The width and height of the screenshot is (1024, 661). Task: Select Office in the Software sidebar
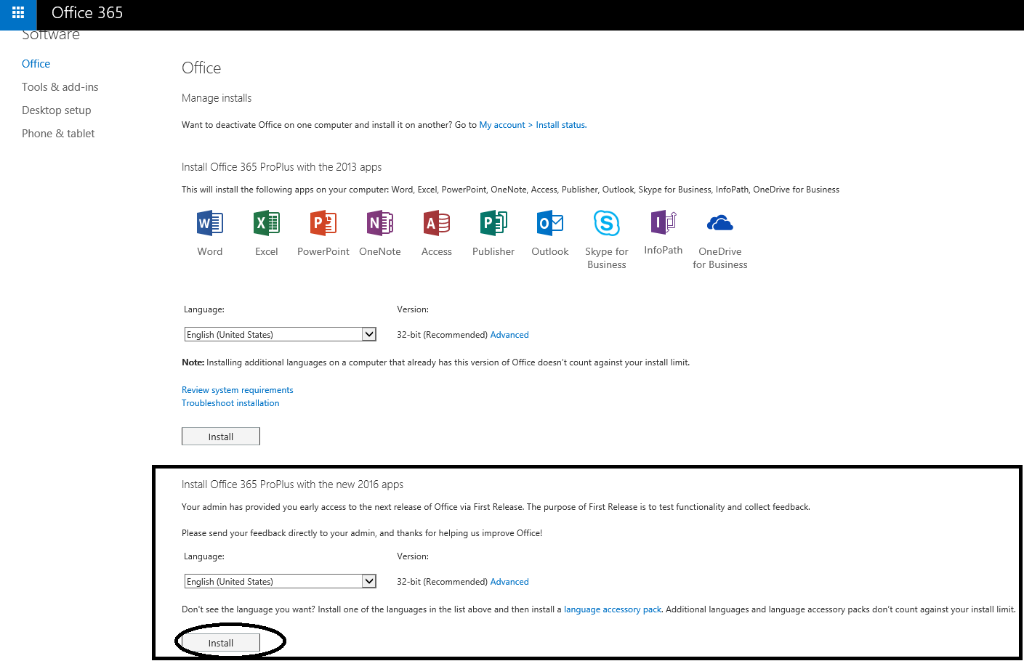tap(36, 64)
